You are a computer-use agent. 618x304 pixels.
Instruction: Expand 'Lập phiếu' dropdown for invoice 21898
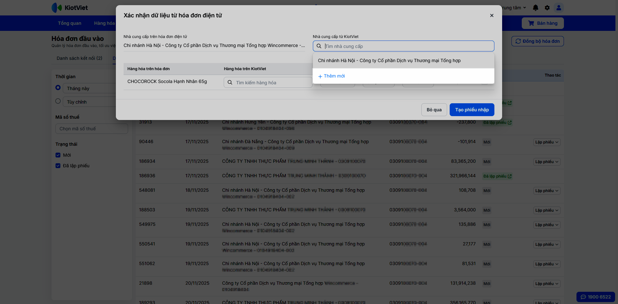[x=547, y=284]
